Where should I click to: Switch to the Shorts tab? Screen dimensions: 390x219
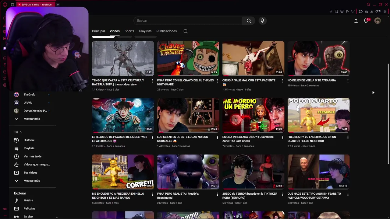pyautogui.click(x=129, y=31)
